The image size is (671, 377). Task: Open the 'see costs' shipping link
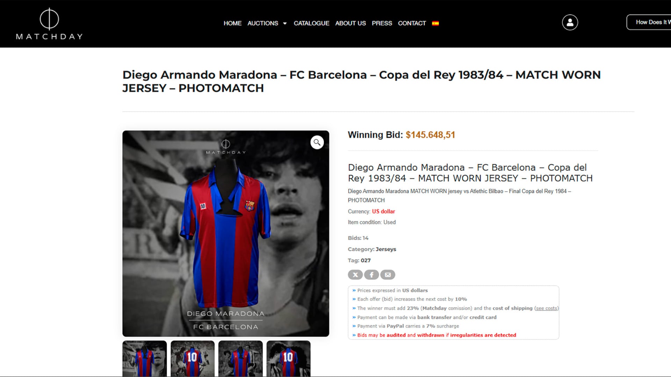(x=547, y=308)
